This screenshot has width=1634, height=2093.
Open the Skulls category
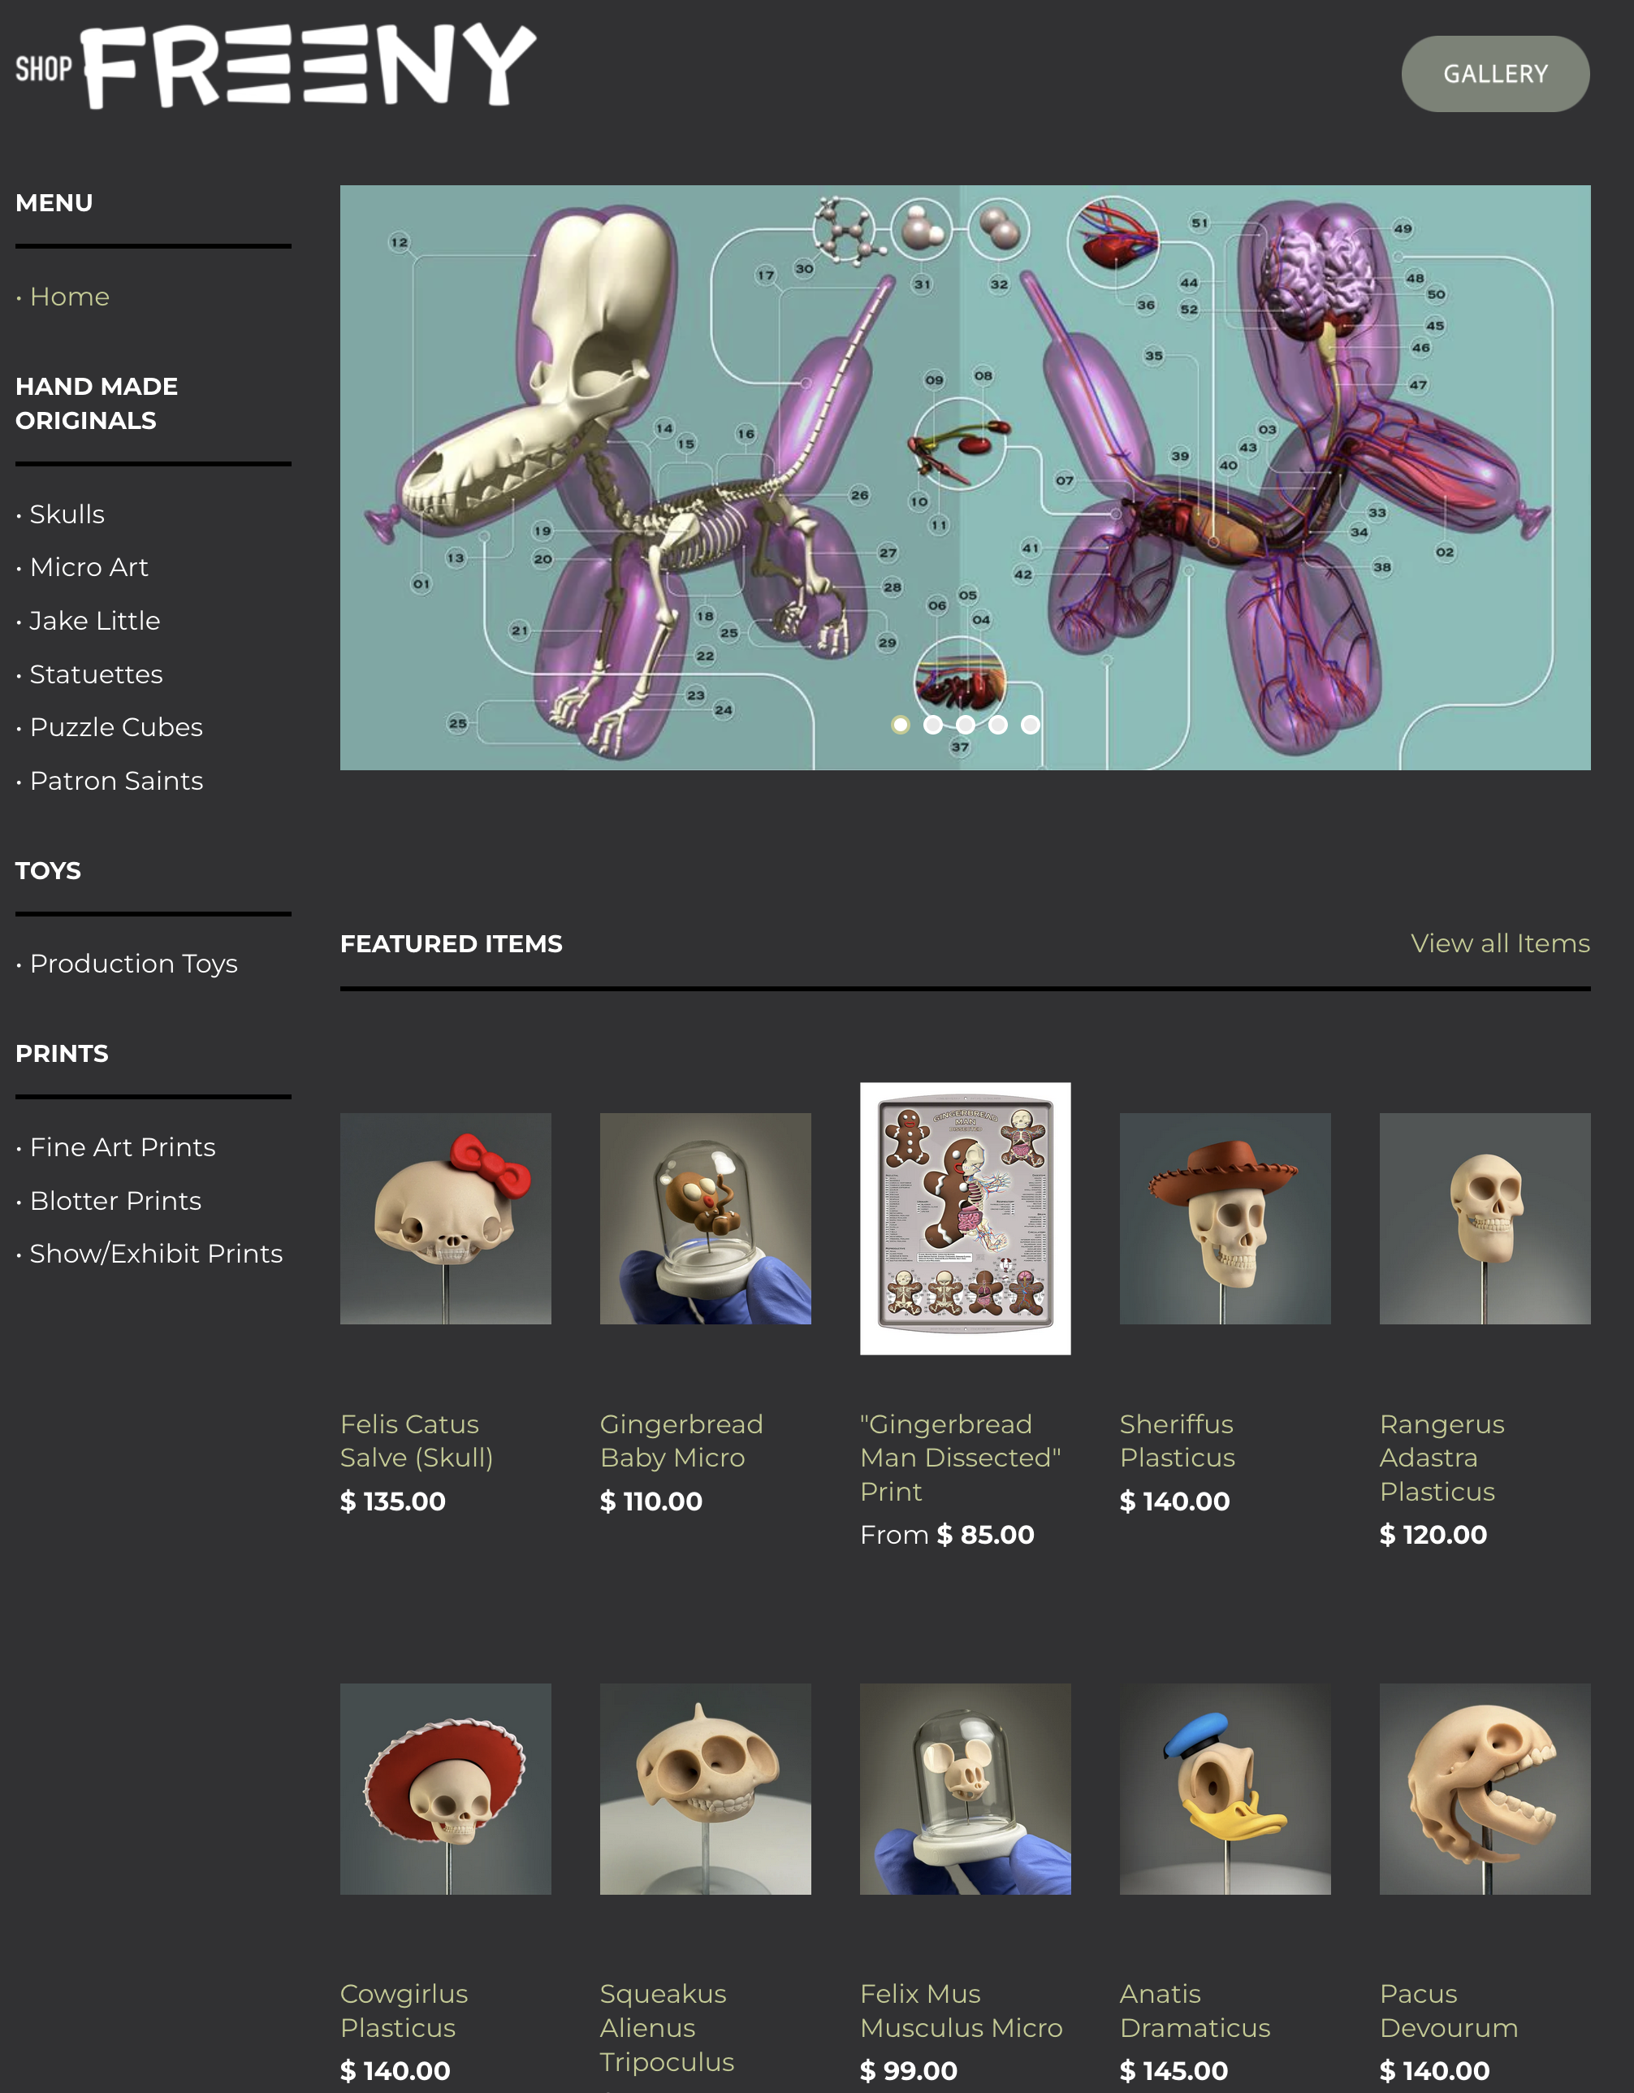click(67, 514)
